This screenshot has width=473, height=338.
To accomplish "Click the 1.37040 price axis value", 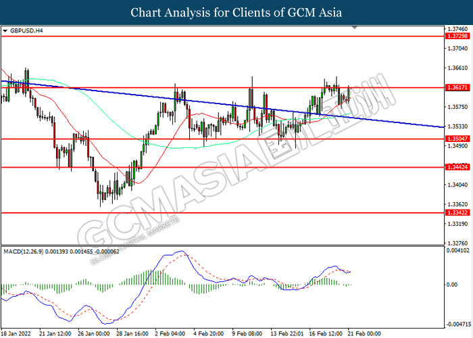I will [457, 48].
